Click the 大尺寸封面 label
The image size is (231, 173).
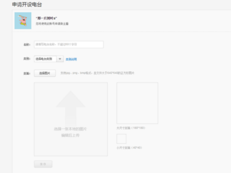(x=131, y=128)
